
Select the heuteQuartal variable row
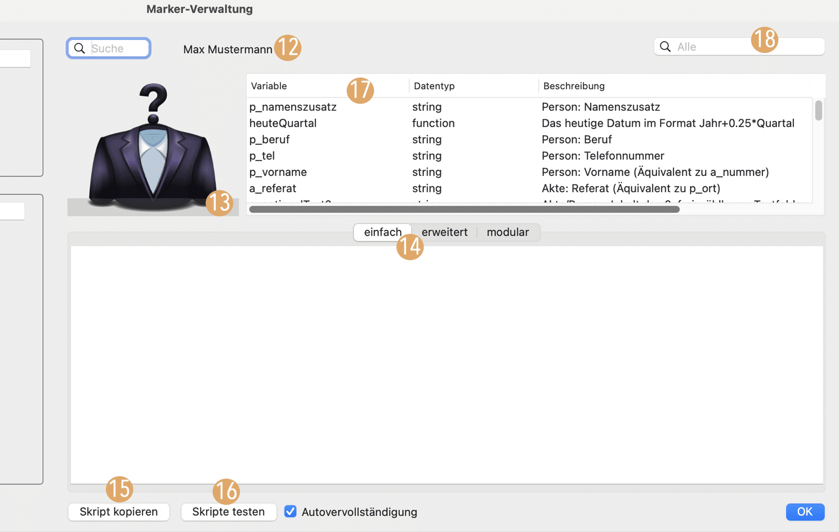tap(529, 123)
